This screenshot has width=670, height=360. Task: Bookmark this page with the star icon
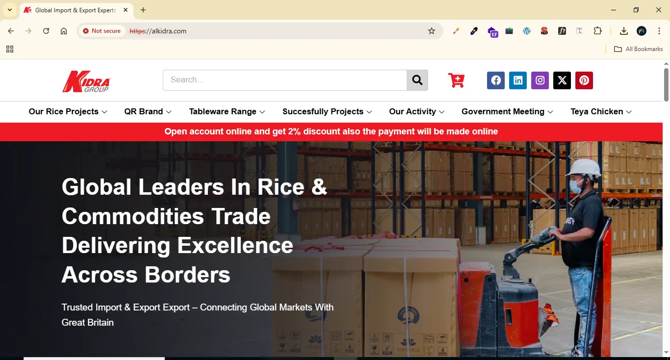432,31
